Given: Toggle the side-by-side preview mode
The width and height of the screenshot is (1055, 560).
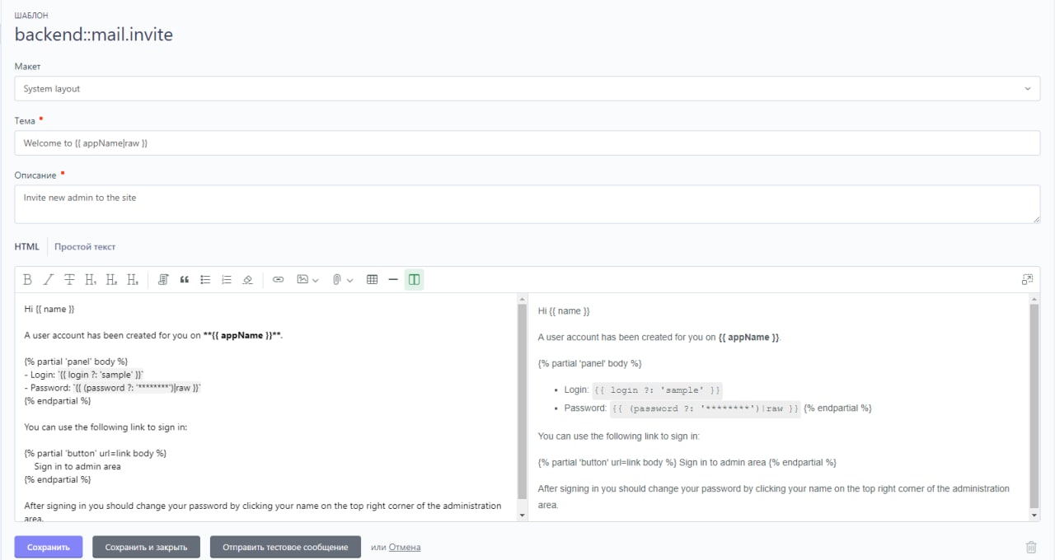Looking at the screenshot, I should pos(414,280).
